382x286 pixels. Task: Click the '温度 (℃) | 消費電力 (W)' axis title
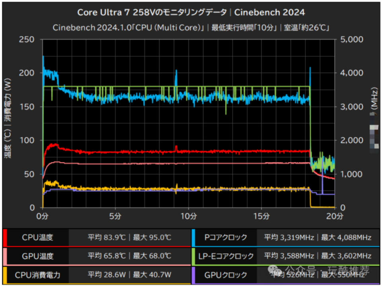pos(8,118)
